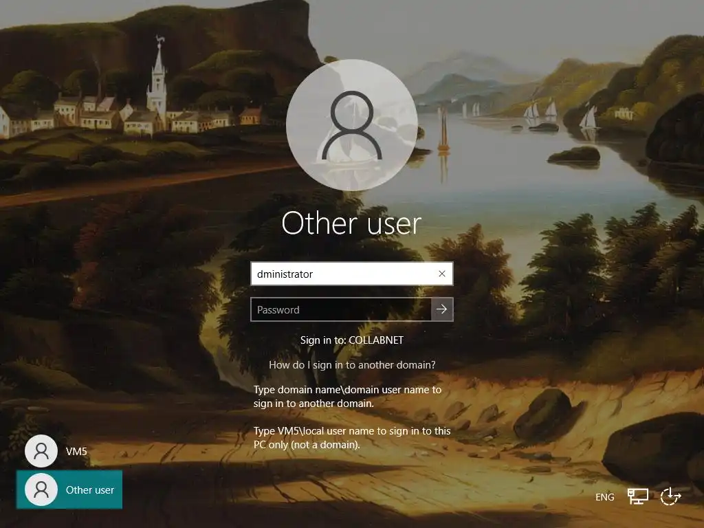The height and width of the screenshot is (528, 704).
Task: Open 'How do I sign in to another domain?'
Action: coord(352,365)
